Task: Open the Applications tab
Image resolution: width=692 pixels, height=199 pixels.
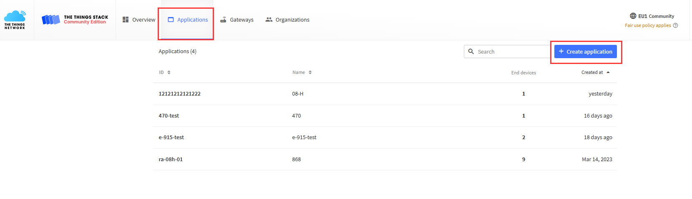Action: (x=188, y=20)
